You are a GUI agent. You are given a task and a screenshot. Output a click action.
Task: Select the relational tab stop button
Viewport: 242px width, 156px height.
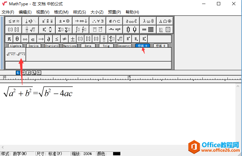34,73
